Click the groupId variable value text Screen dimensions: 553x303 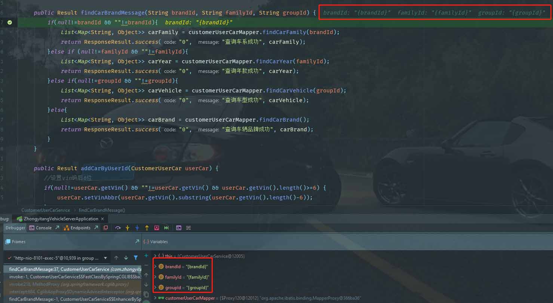click(197, 288)
